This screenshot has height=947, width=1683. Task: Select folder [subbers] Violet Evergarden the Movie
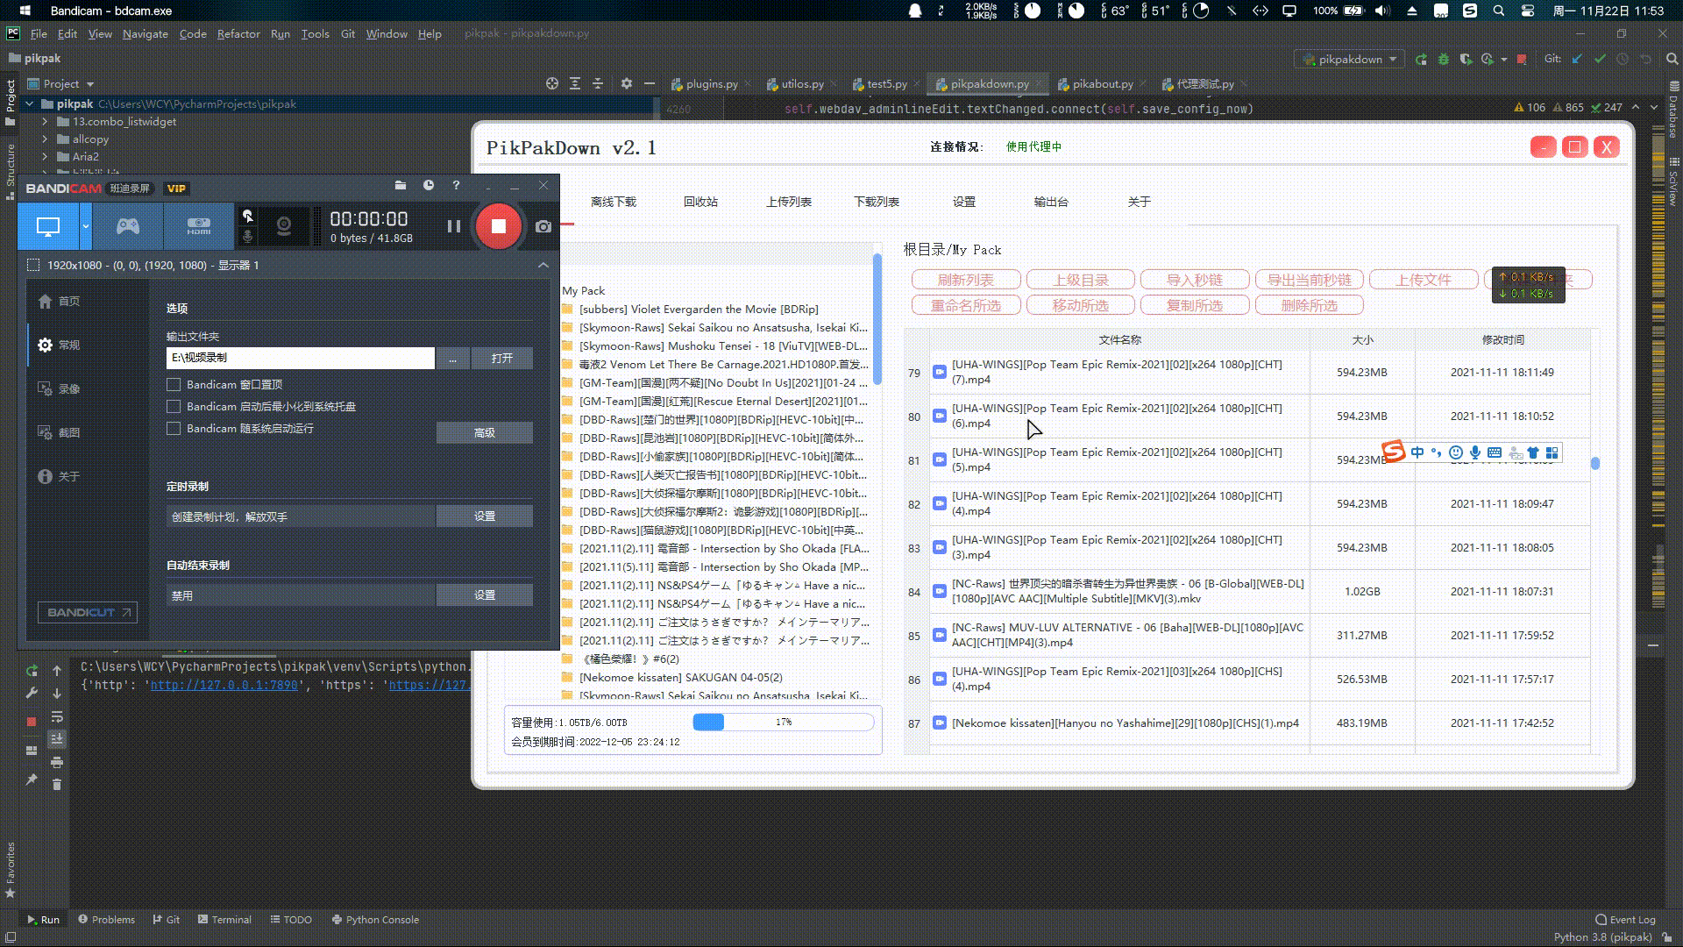point(699,309)
